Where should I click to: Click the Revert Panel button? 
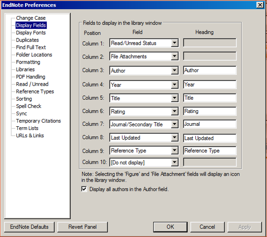[x=83, y=227]
